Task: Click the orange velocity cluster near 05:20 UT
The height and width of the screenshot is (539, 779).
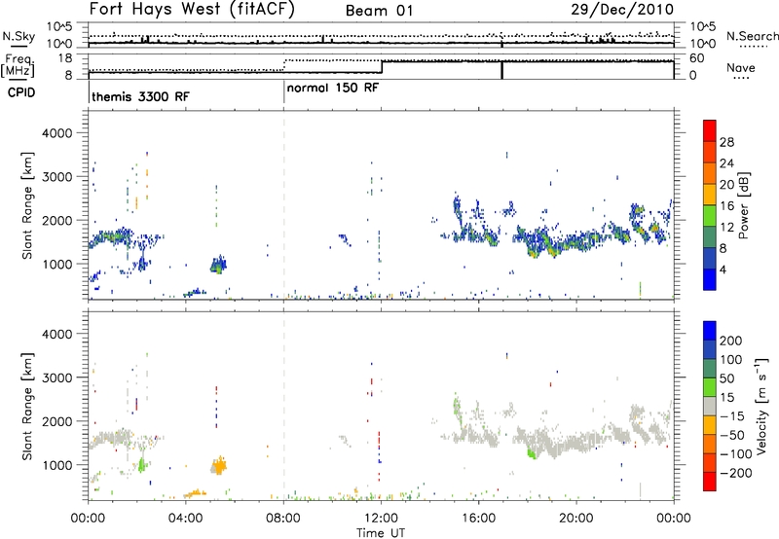Action: click(218, 466)
